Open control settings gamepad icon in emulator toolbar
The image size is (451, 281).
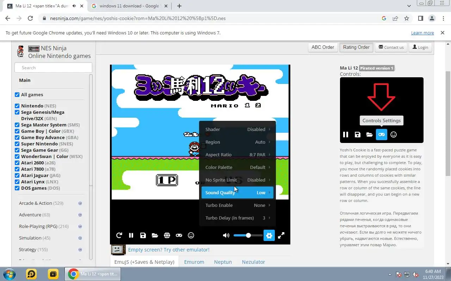(x=179, y=235)
